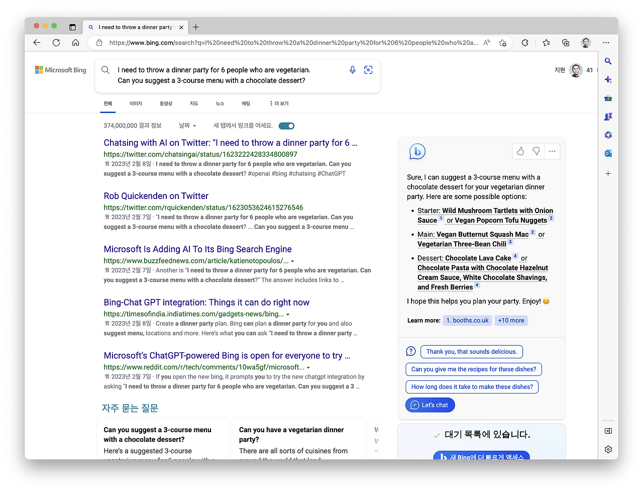Open the Edge sidebar Search icon
Viewport: 643px width, 492px height.
[608, 61]
